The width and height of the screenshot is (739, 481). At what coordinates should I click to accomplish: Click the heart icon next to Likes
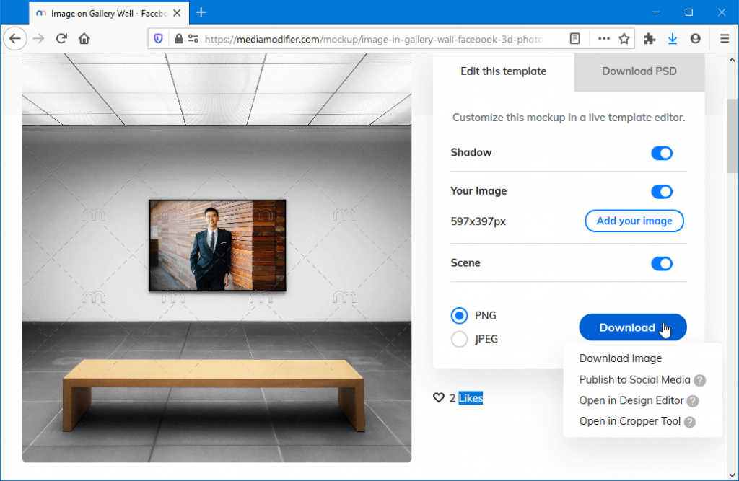[439, 397]
